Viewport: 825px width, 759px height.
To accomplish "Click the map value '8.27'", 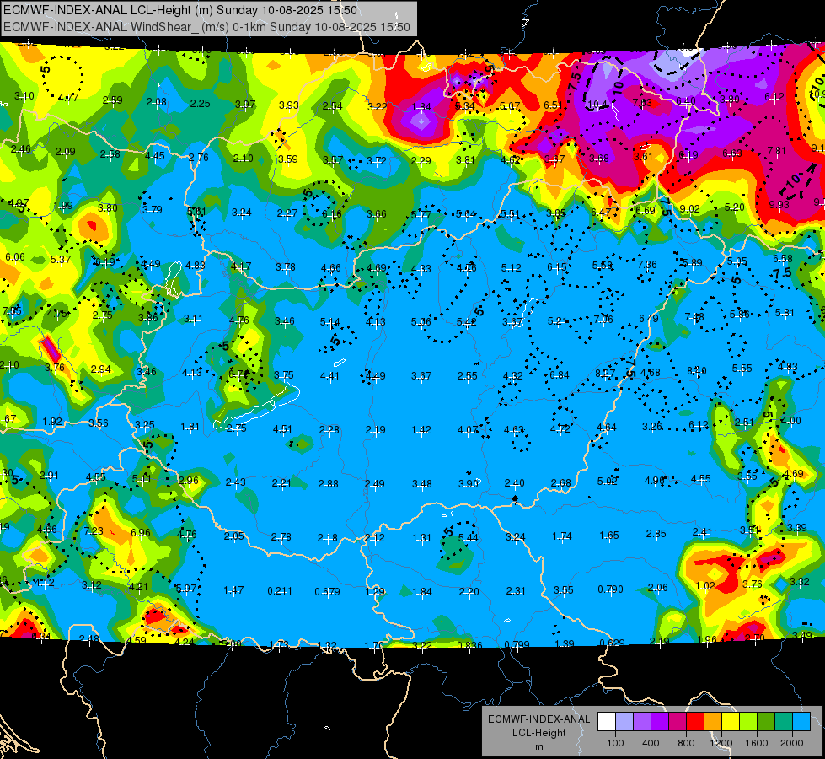I will tap(605, 373).
